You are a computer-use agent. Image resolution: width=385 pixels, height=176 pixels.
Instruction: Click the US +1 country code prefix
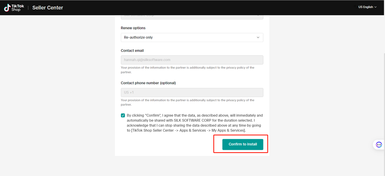[x=129, y=93]
